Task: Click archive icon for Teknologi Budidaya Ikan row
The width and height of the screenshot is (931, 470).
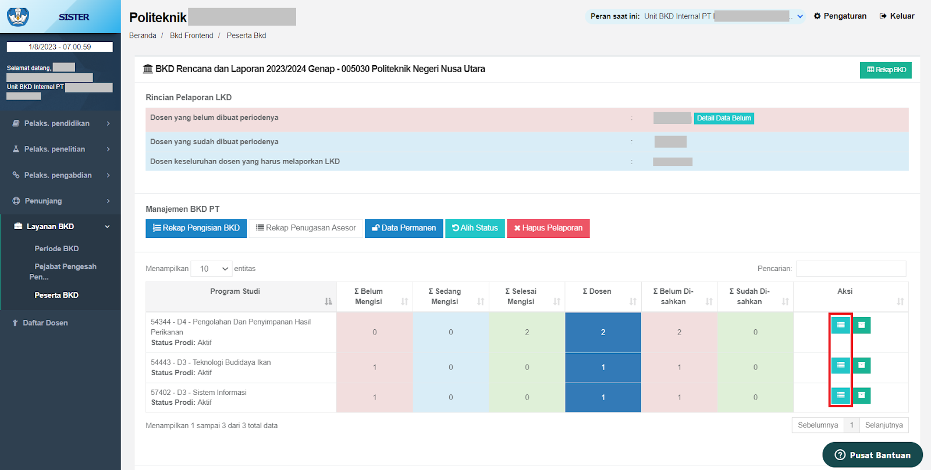Action: pos(862,365)
